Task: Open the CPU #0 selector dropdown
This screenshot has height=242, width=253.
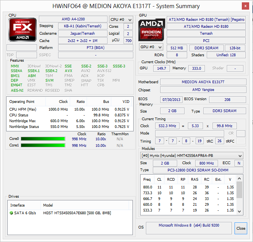Action: (121, 20)
